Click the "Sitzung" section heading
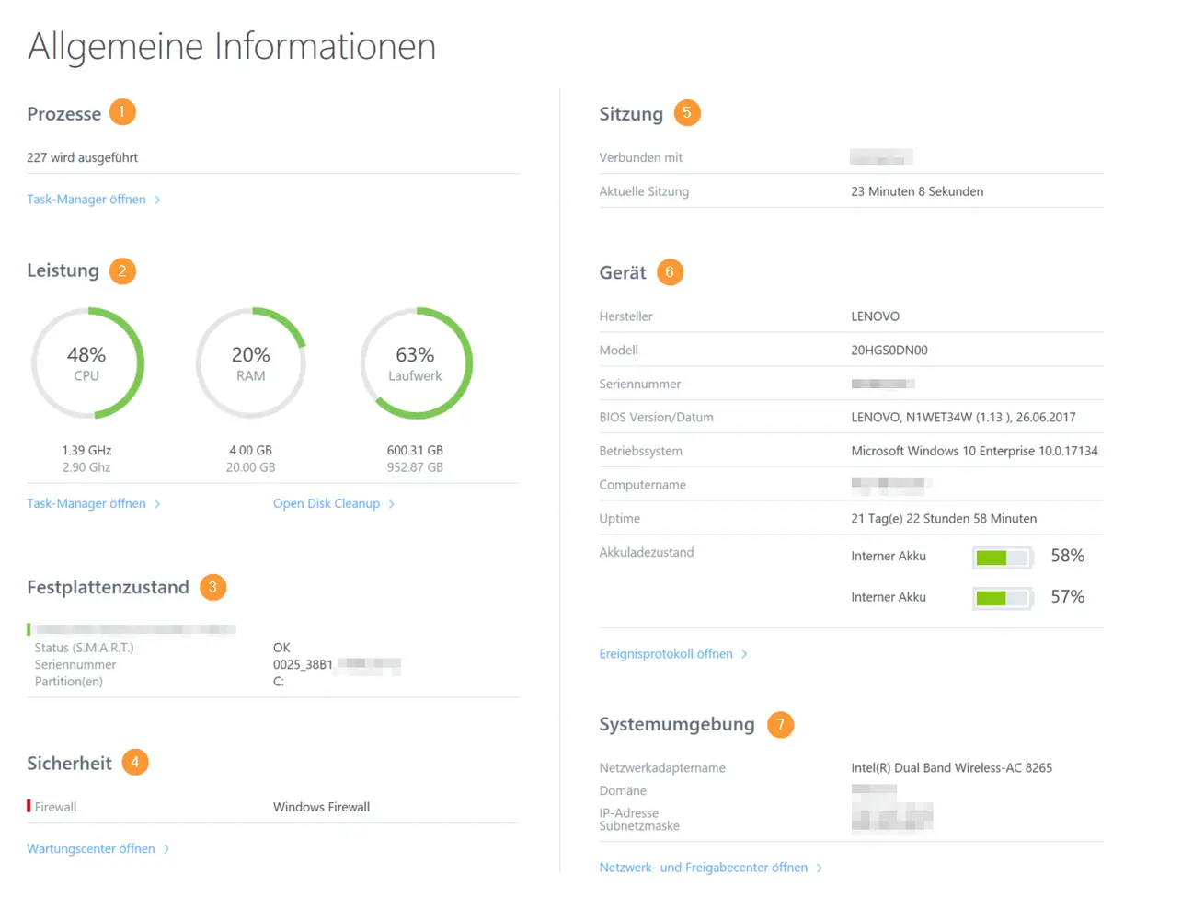 pyautogui.click(x=631, y=114)
